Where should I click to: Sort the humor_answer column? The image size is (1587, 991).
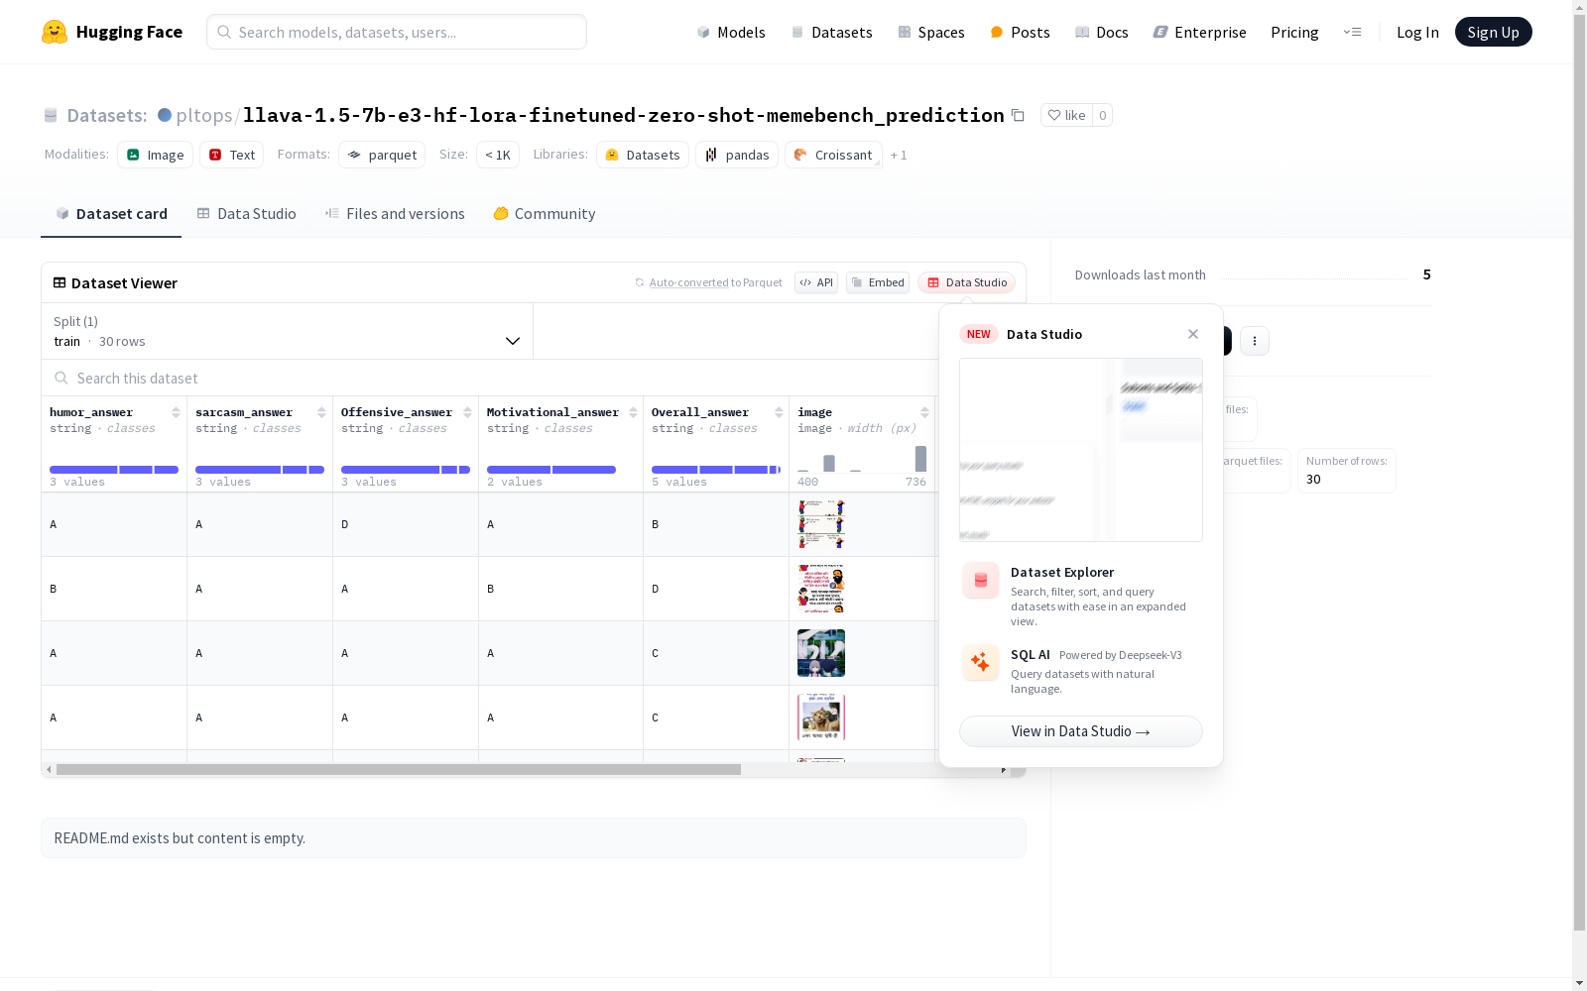(x=176, y=412)
